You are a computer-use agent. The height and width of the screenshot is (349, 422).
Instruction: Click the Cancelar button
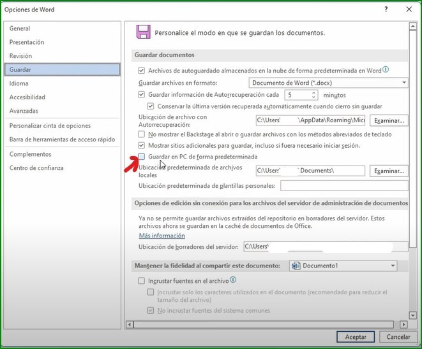[x=398, y=337]
